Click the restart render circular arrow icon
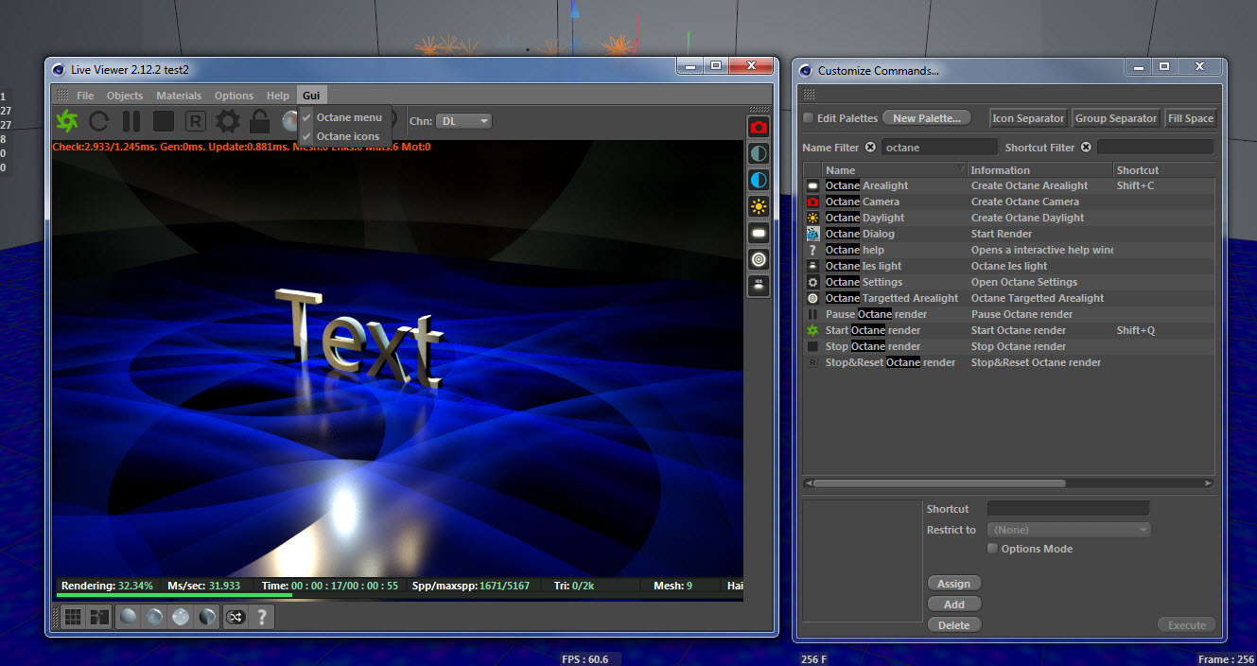Viewport: 1257px width, 666px height. point(99,121)
